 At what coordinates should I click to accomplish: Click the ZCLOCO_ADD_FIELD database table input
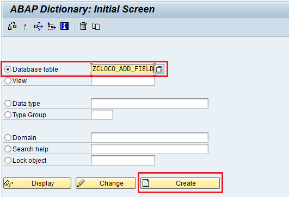(123, 69)
